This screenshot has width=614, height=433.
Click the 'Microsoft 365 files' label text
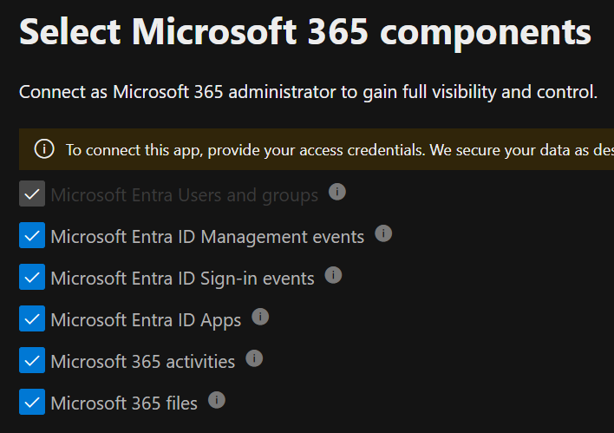point(124,403)
